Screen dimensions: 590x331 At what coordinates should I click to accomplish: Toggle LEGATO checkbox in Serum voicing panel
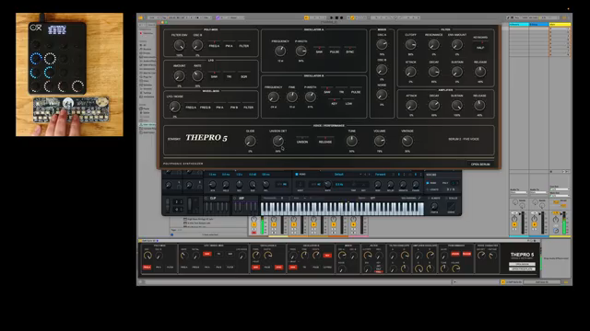(428, 189)
